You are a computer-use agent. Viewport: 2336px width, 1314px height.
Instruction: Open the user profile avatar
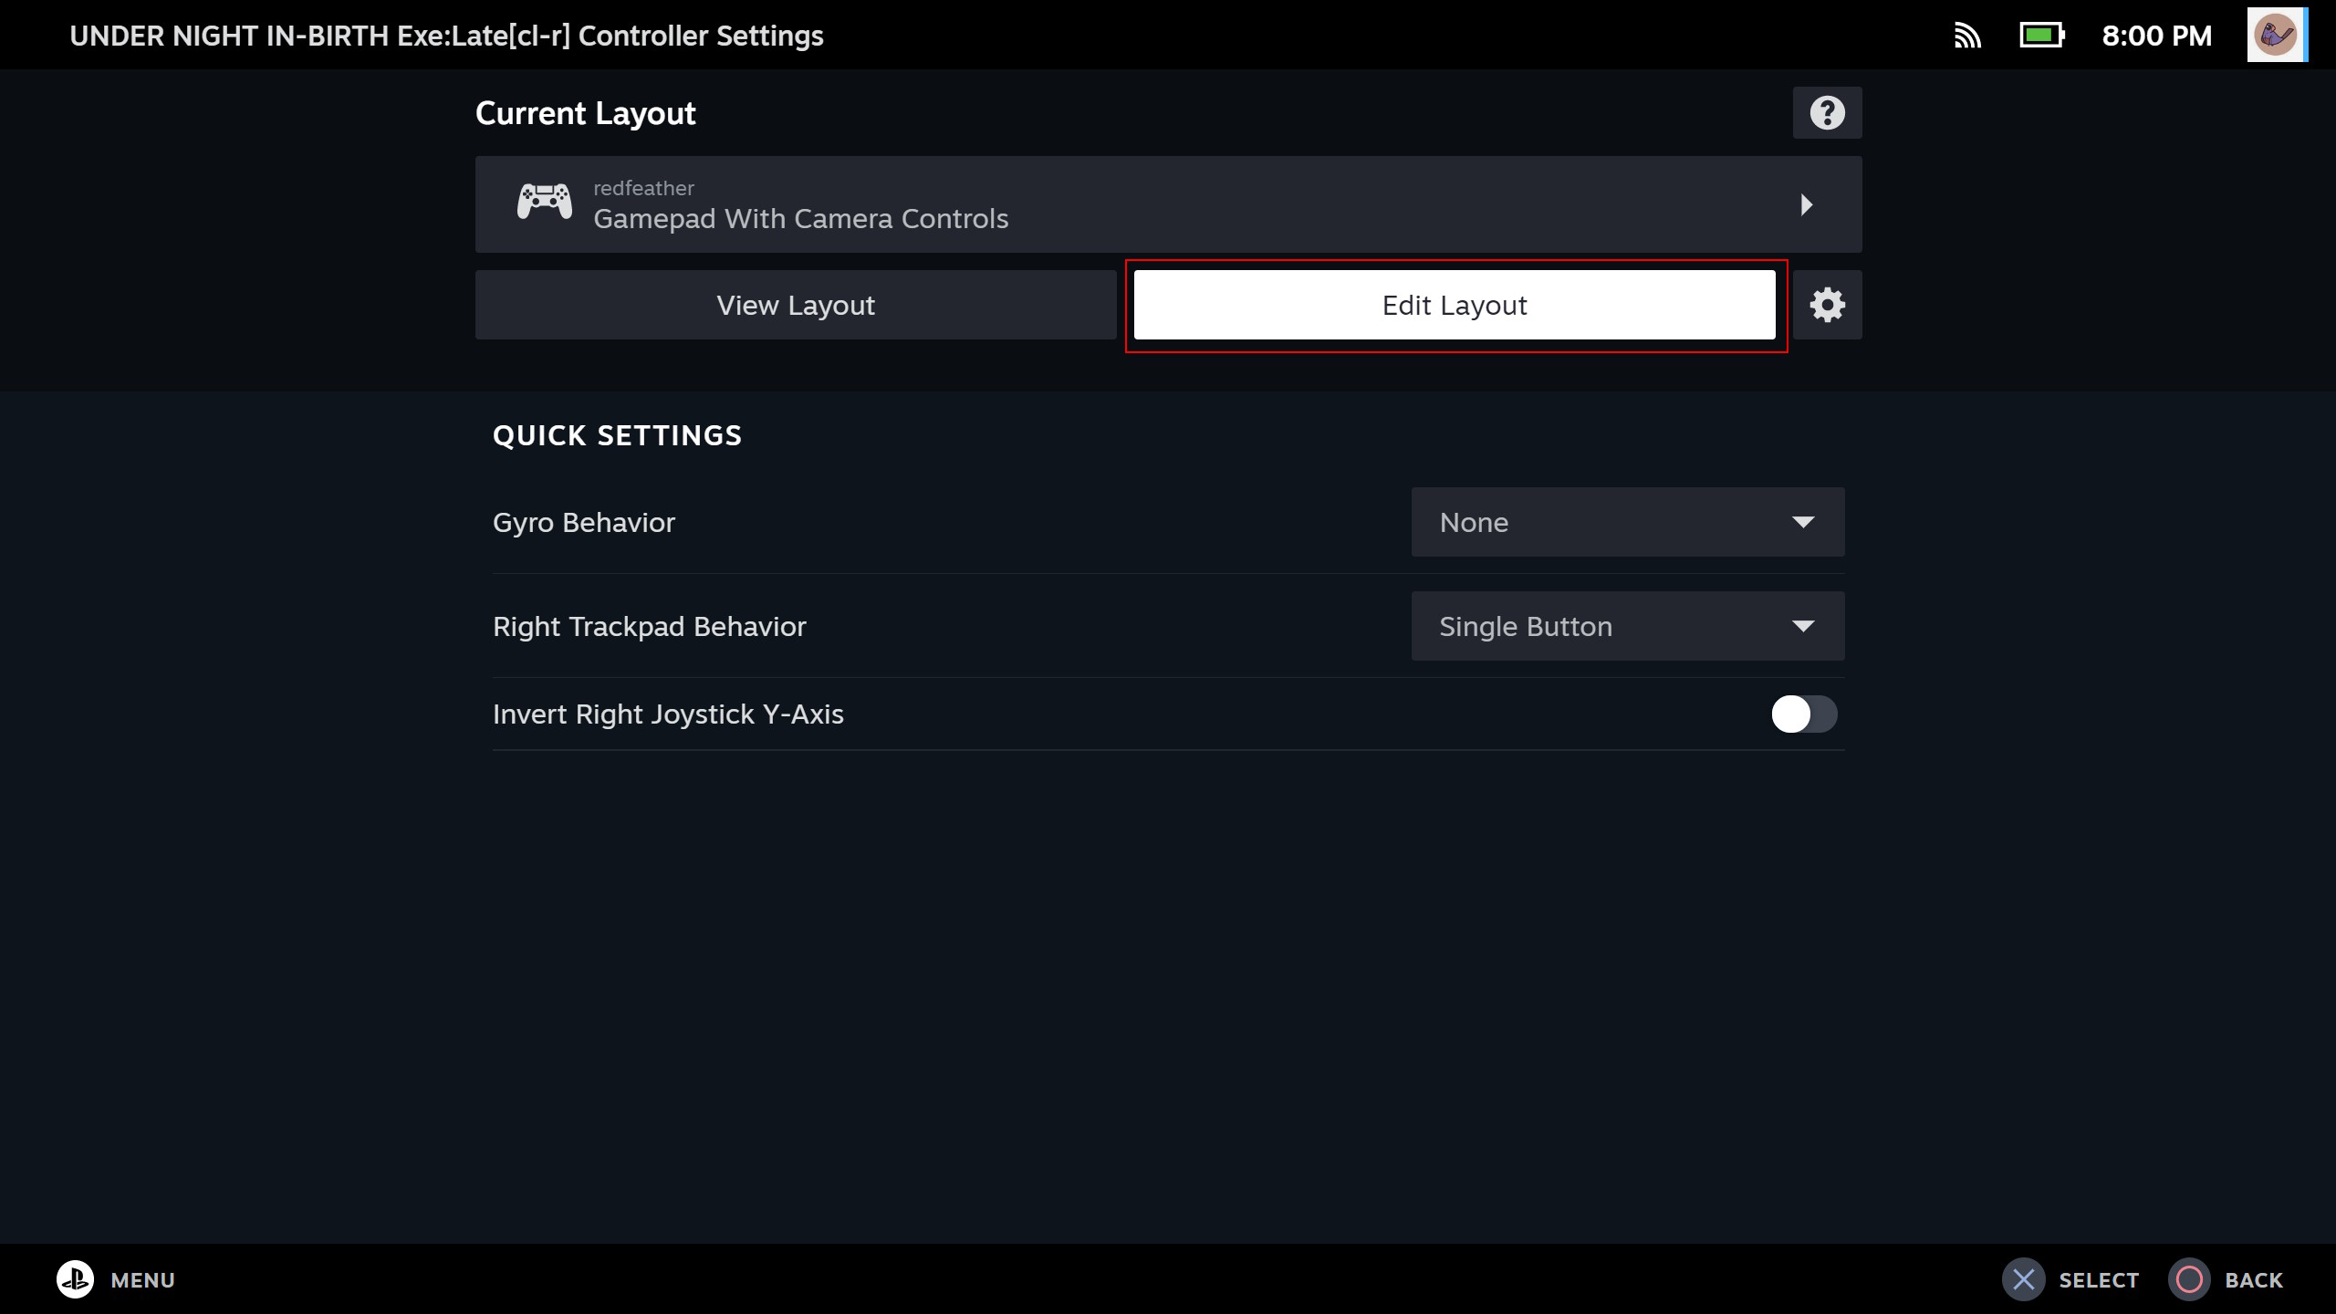pos(2276,36)
